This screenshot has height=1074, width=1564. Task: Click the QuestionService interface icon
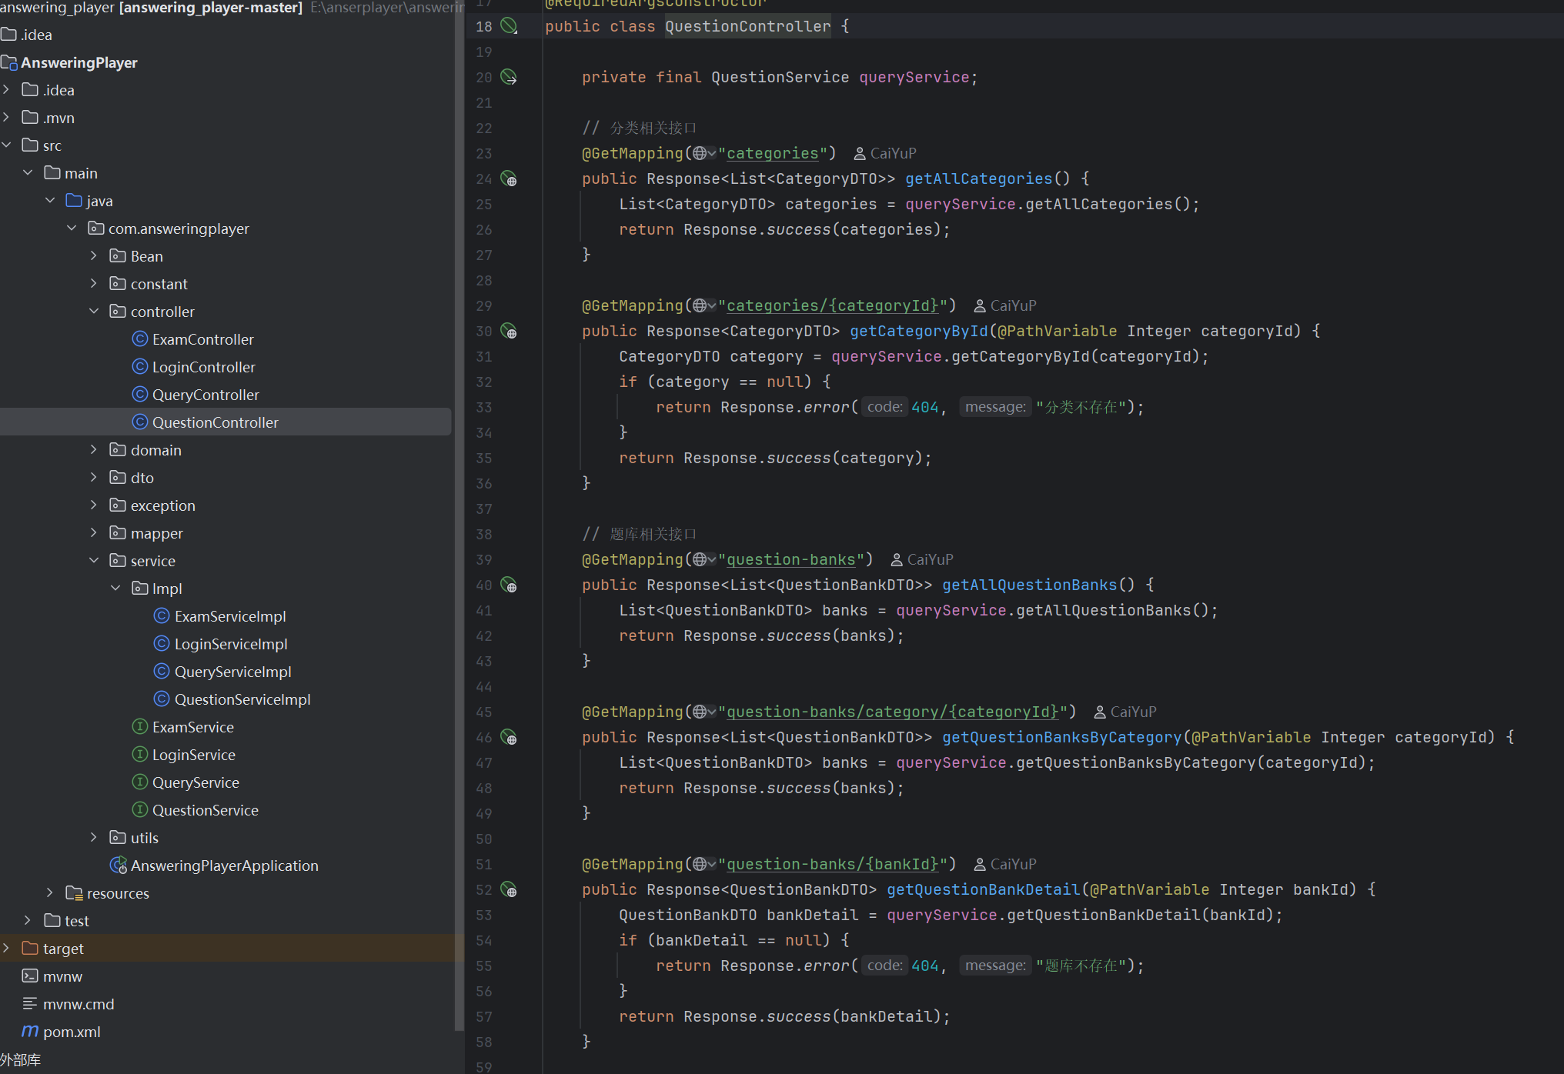(140, 810)
